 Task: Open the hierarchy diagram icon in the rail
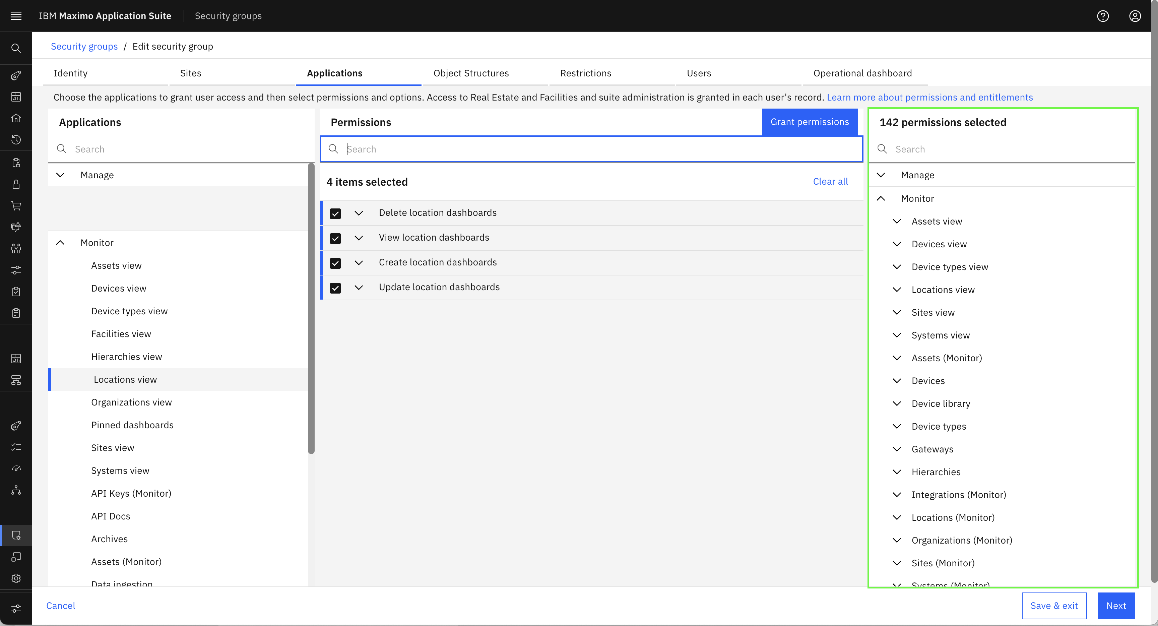(x=16, y=380)
